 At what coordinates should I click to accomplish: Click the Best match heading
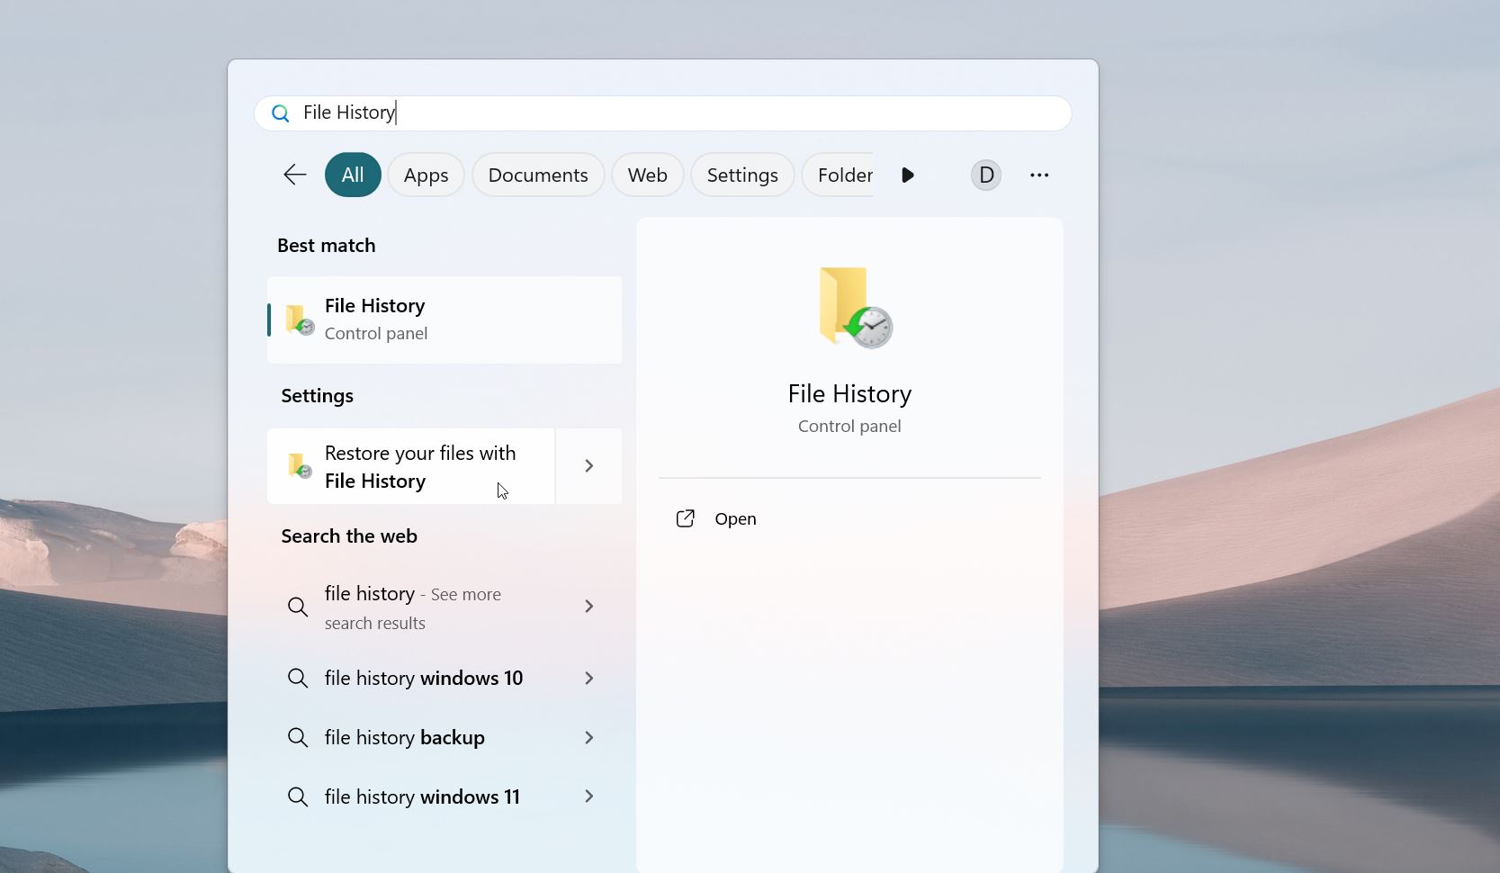click(327, 246)
